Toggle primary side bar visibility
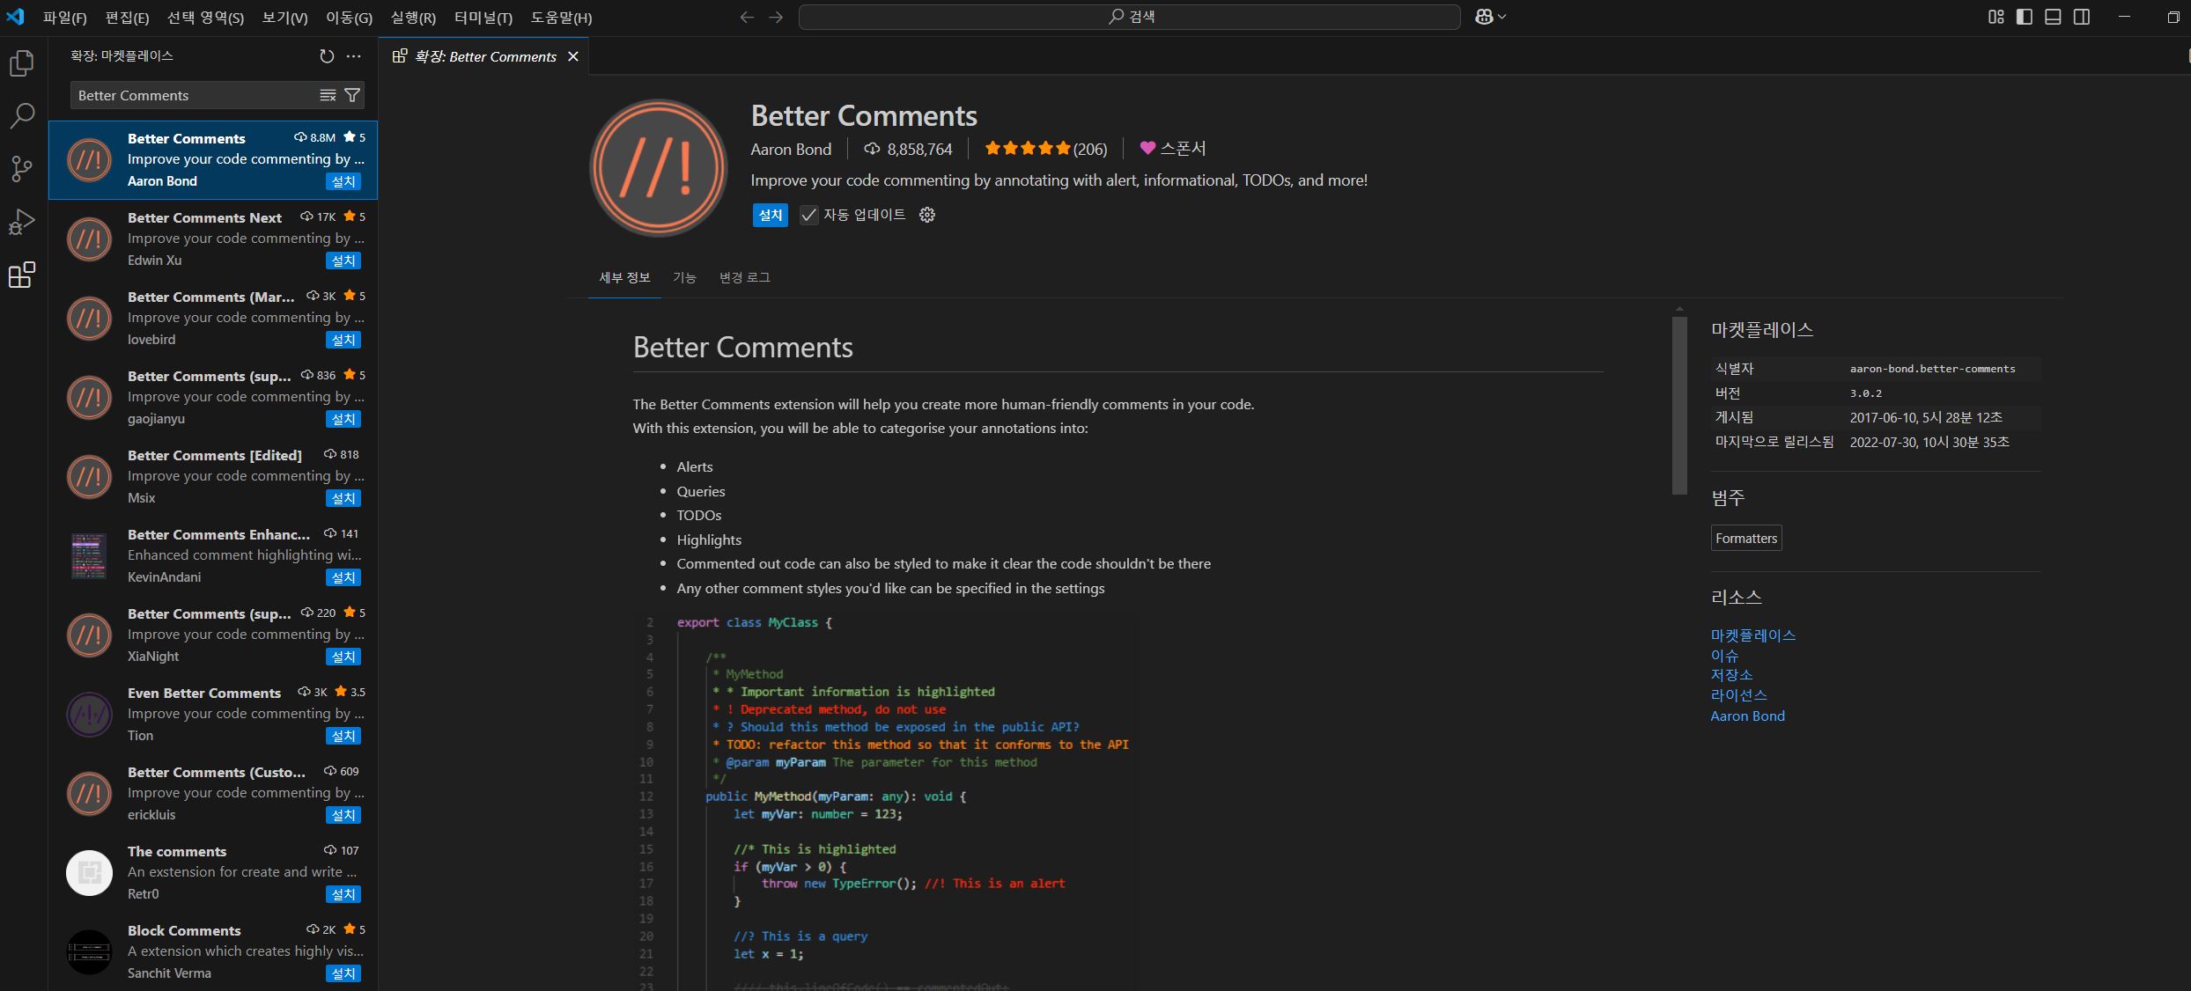 pyautogui.click(x=2025, y=17)
